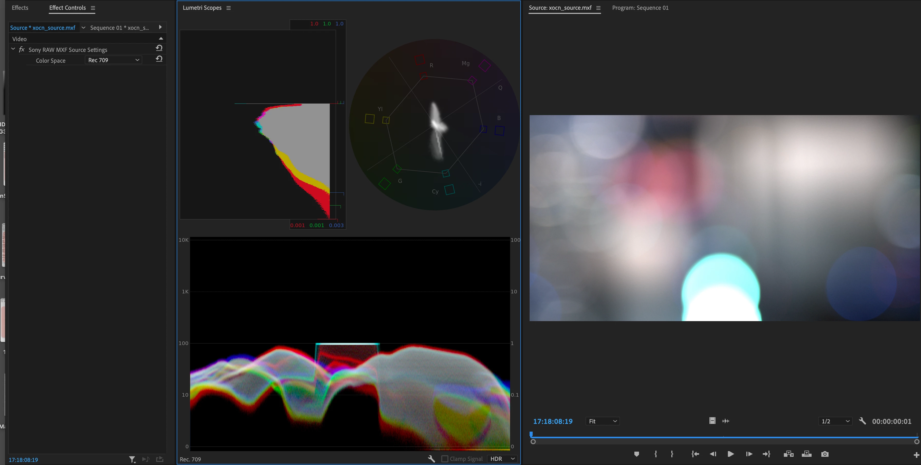This screenshot has height=465, width=921.
Task: Open the Fit zoom level dropdown
Action: tap(603, 421)
